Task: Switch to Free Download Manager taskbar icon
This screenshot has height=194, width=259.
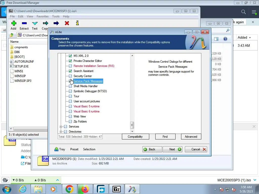Action: pyautogui.click(x=101, y=189)
